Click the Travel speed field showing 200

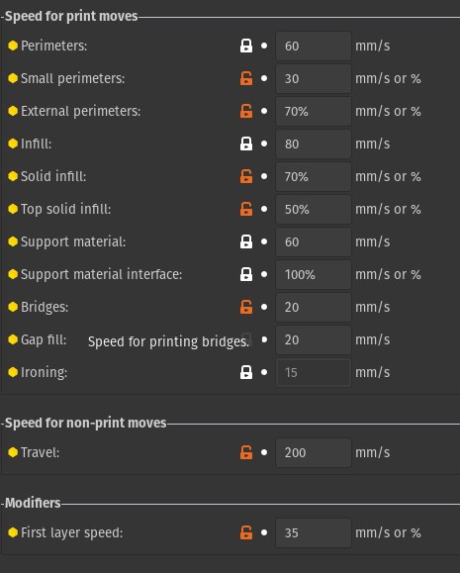314,453
